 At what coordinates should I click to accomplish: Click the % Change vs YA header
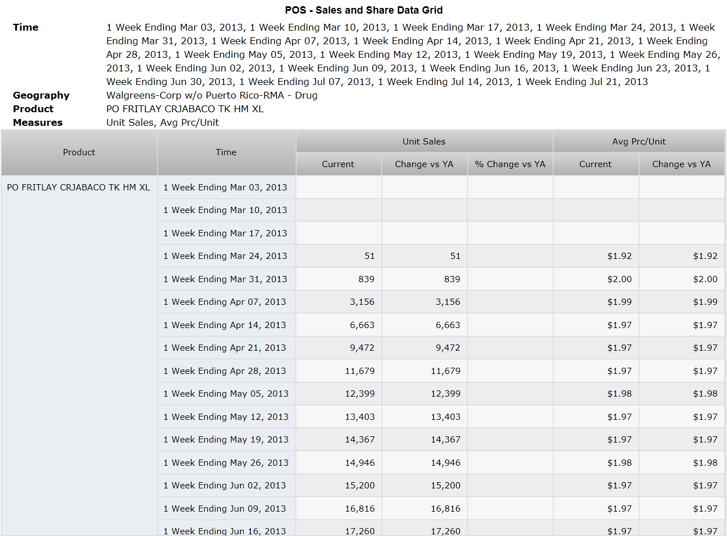510,164
